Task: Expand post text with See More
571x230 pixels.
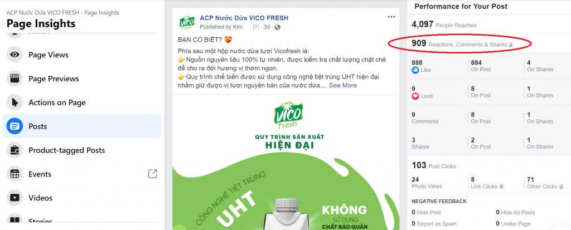Action: click(x=343, y=85)
